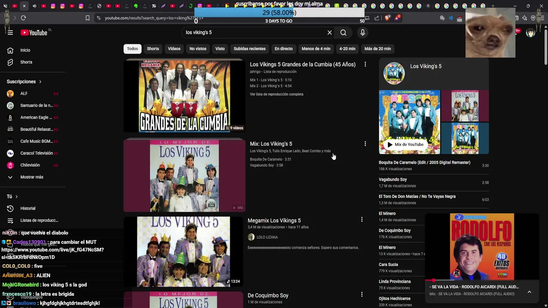Click Ver lista de reproducción completa
Screen dimensions: 548x308
[x=277, y=94]
